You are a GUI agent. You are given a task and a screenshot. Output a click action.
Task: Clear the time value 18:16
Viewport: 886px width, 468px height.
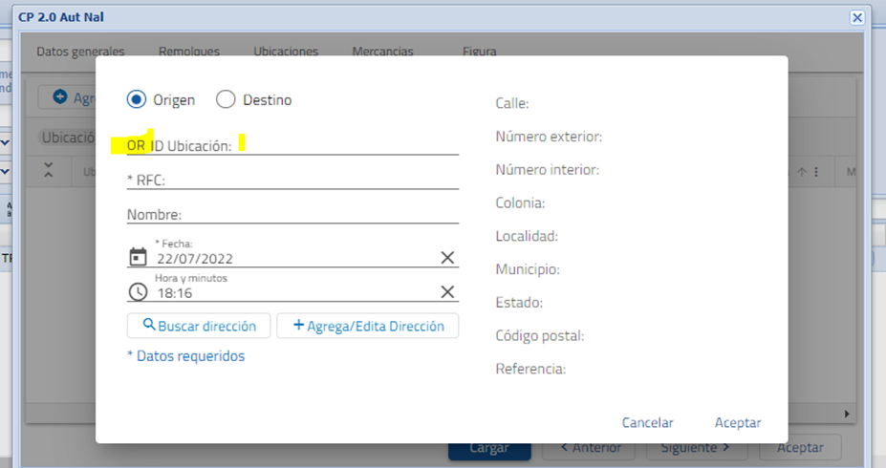pos(447,292)
